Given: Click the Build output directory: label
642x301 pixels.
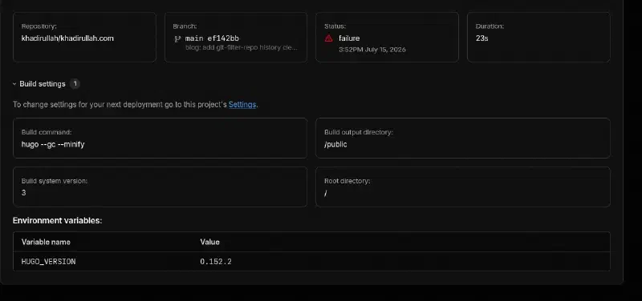Looking at the screenshot, I should [x=359, y=132].
